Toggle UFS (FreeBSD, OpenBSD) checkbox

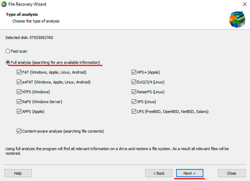pyautogui.click(x=134, y=111)
